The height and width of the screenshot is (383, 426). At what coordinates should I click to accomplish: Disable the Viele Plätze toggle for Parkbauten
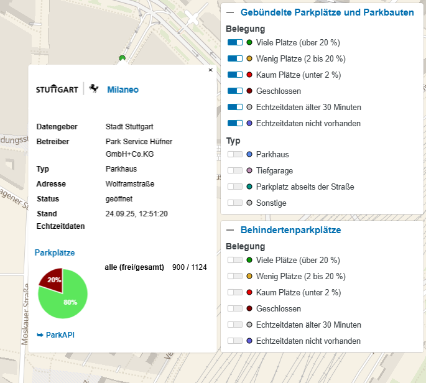tap(235, 42)
